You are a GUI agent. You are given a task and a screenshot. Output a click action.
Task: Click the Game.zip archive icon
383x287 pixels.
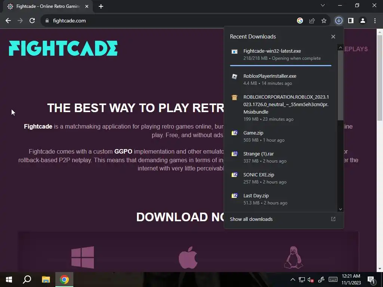tap(235, 133)
